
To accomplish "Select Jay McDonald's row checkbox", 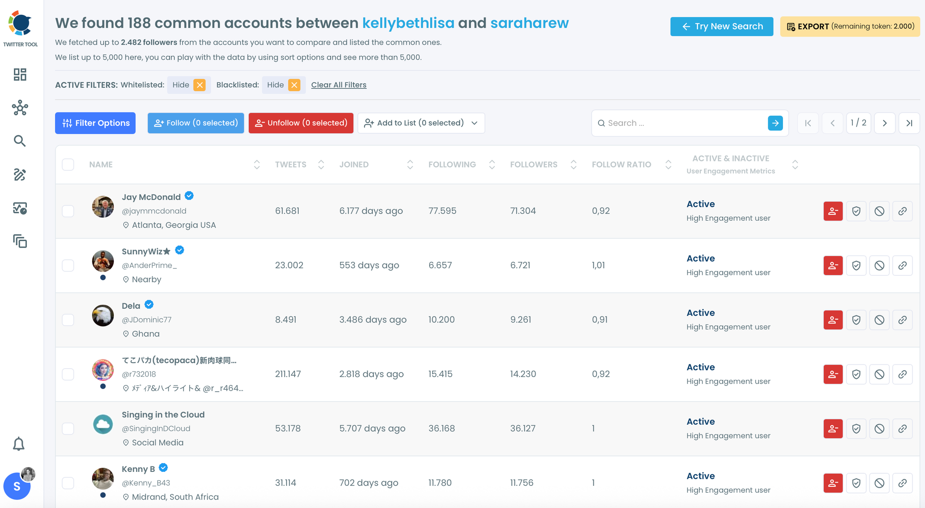I will [68, 211].
